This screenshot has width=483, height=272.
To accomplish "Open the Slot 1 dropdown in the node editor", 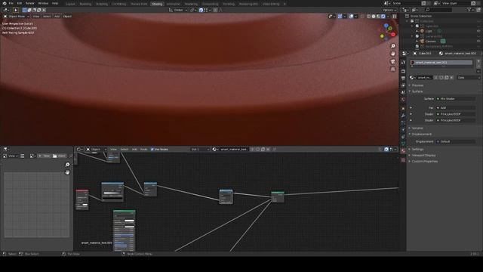I will [200, 150].
